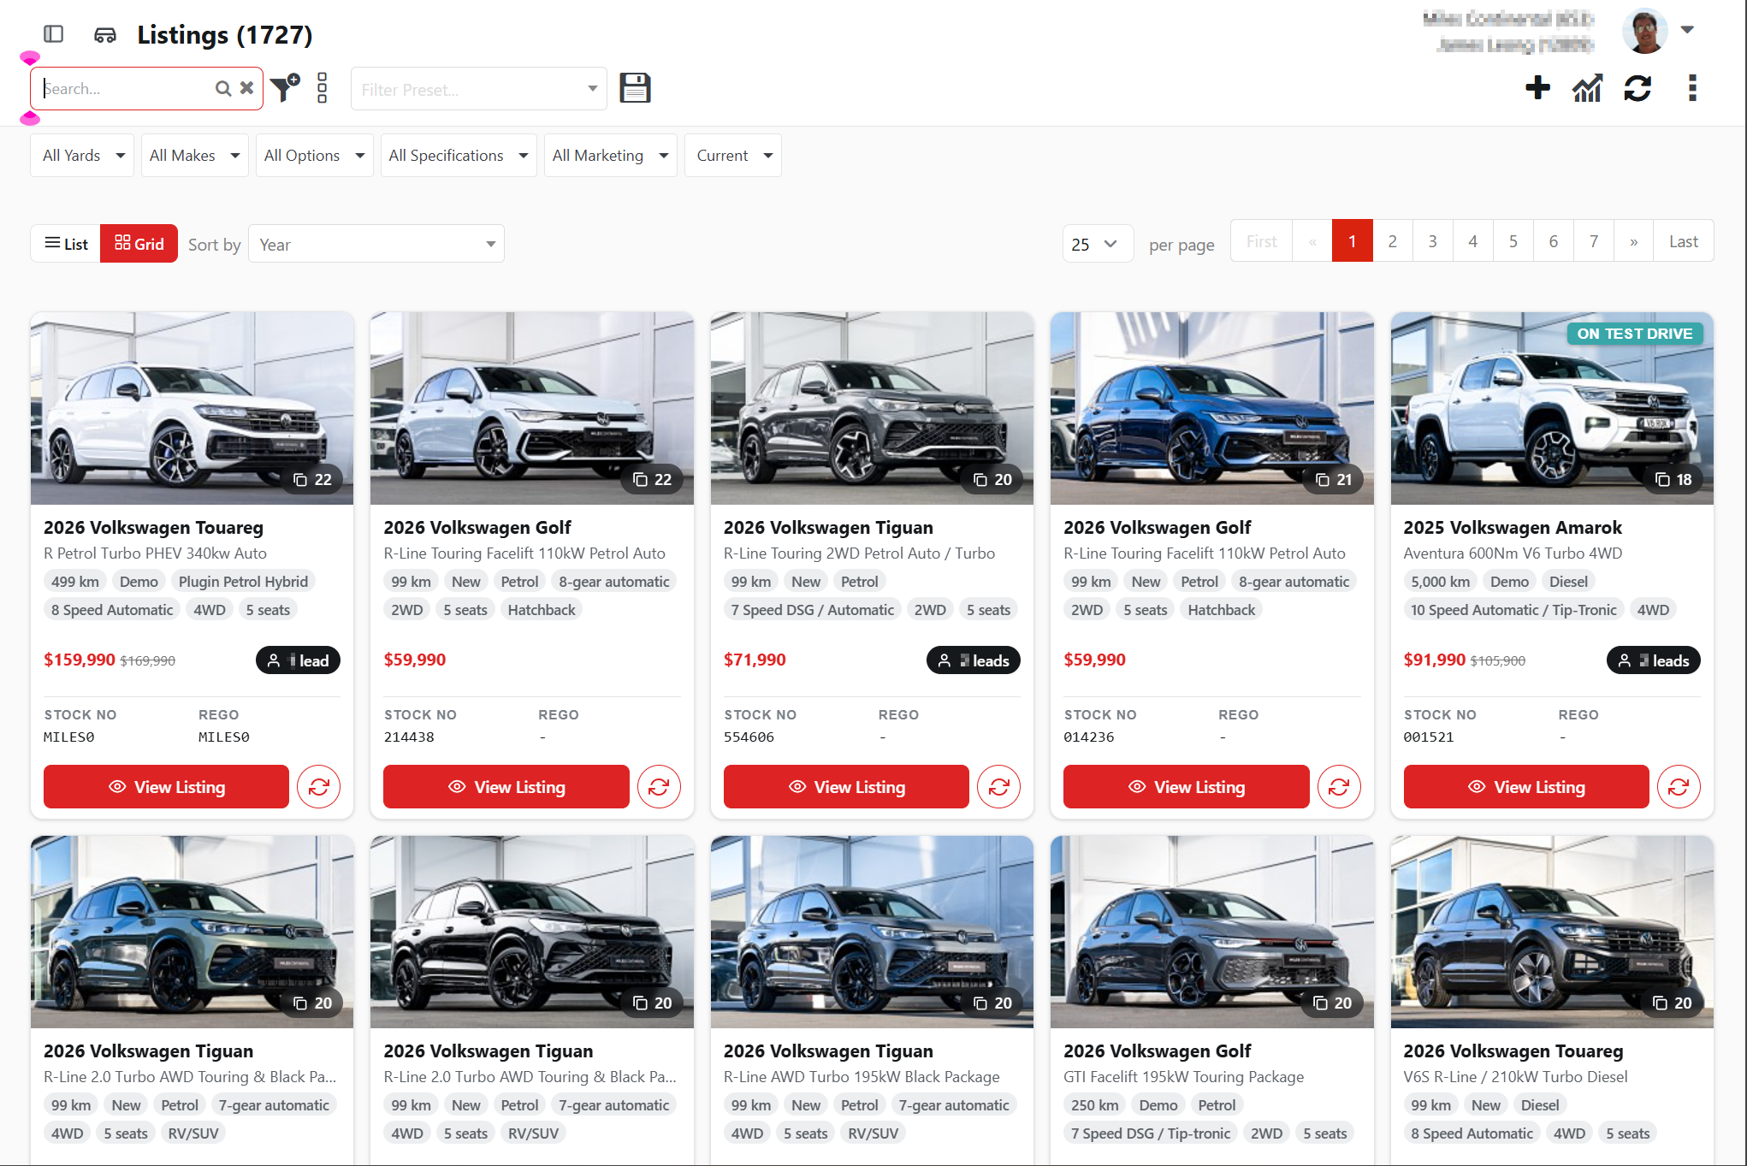This screenshot has height=1166, width=1747.
Task: Open the analytics chart icon
Action: click(1587, 87)
